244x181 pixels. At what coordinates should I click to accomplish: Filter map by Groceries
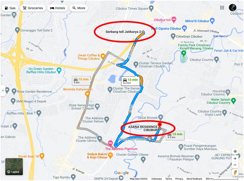[x=33, y=8]
